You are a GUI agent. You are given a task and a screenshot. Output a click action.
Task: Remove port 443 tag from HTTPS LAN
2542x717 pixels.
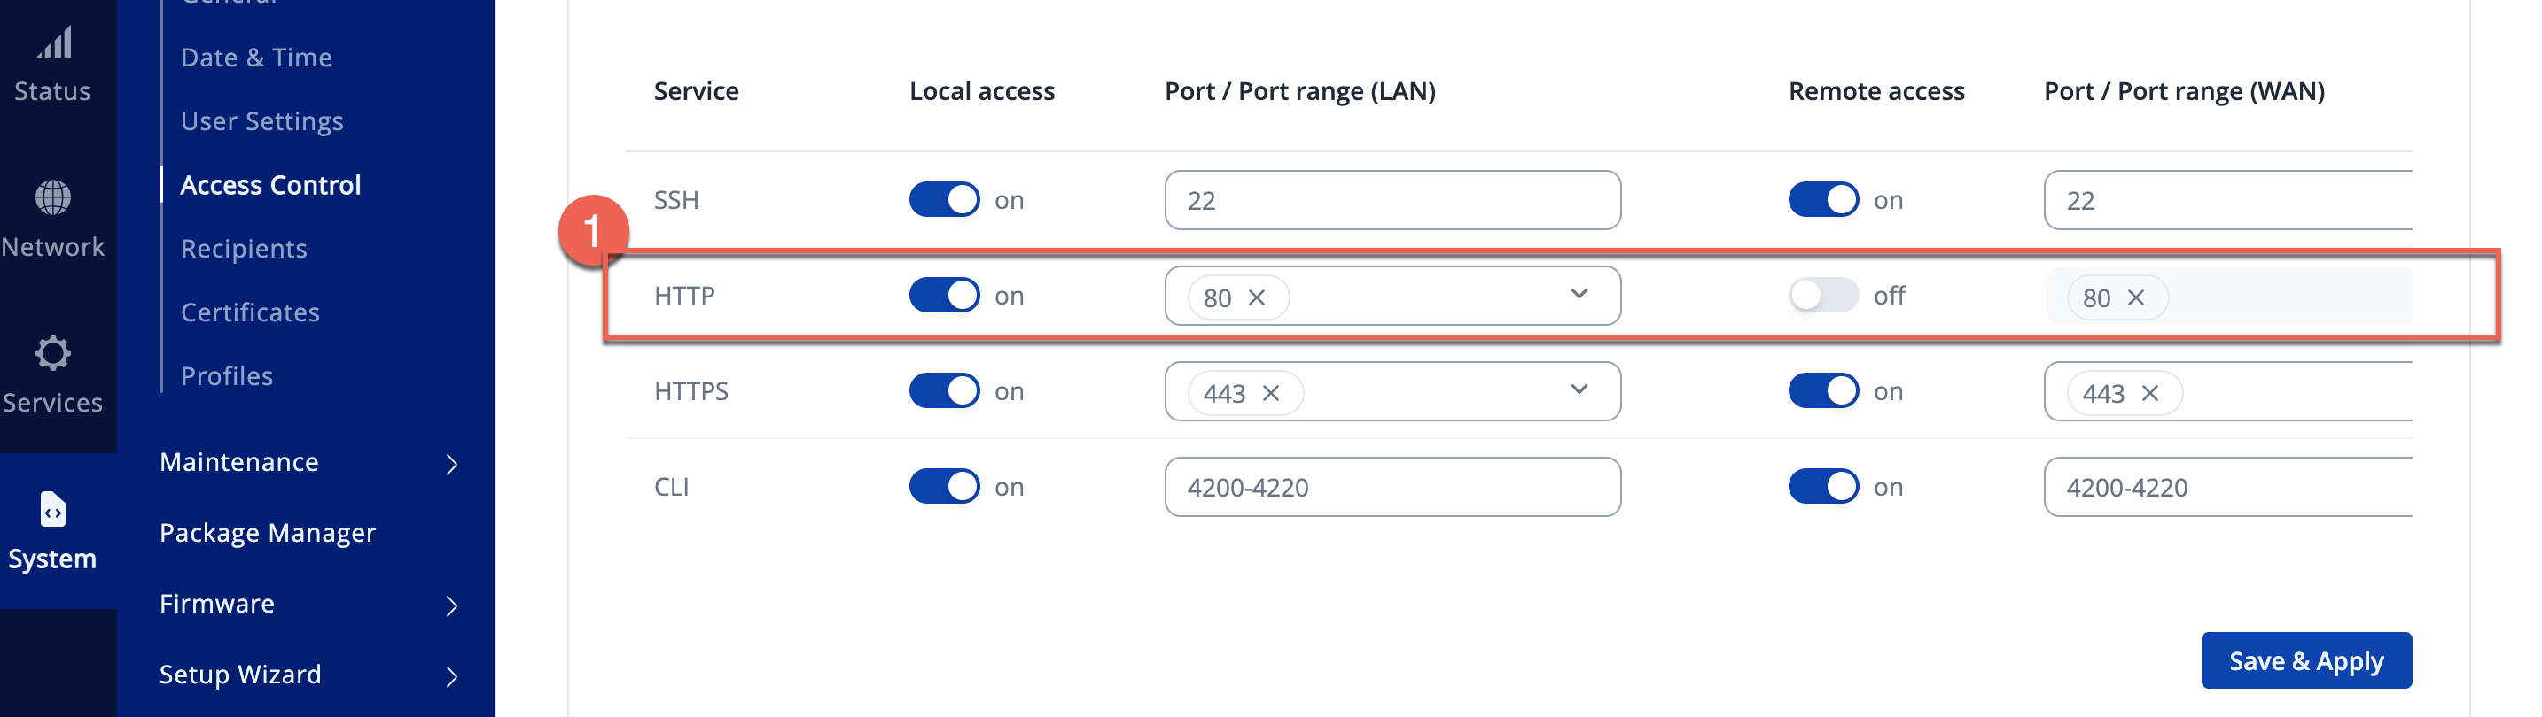coord(1271,393)
